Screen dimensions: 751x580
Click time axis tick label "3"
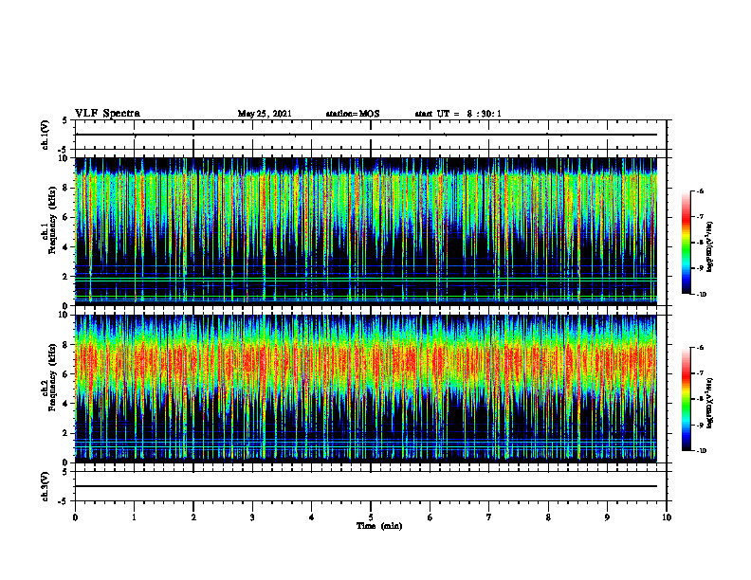coord(252,517)
